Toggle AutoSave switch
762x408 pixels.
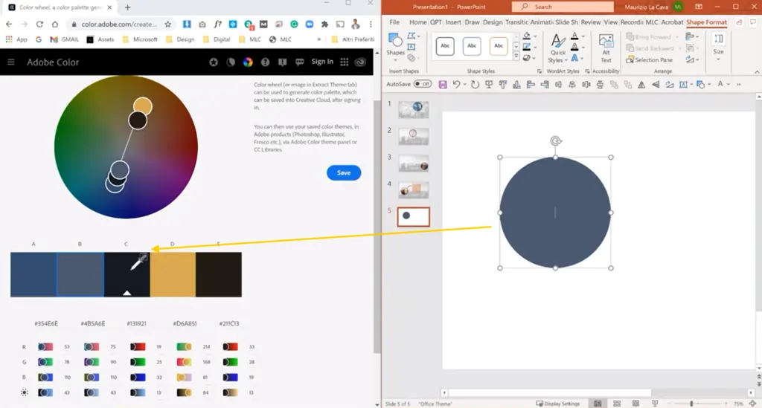pos(423,84)
